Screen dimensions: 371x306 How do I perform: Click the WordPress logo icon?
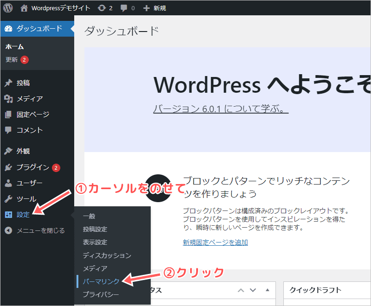[8, 8]
